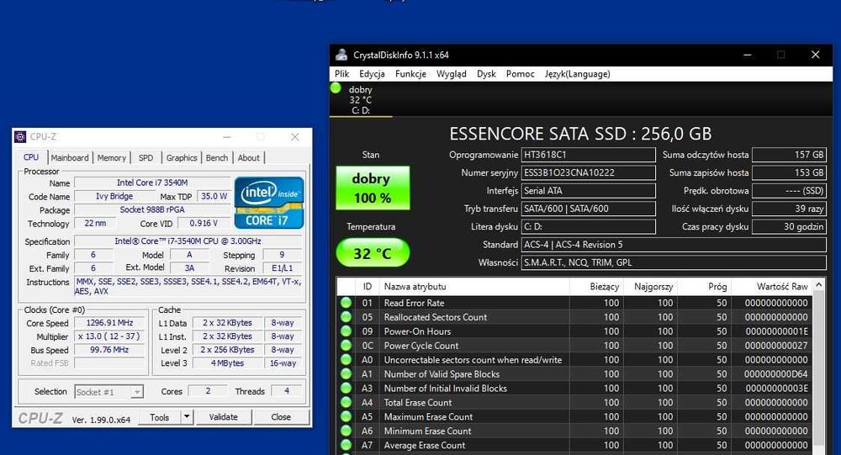Click the 32 °C temperature indicator button
This screenshot has height=455, width=841.
(x=373, y=252)
